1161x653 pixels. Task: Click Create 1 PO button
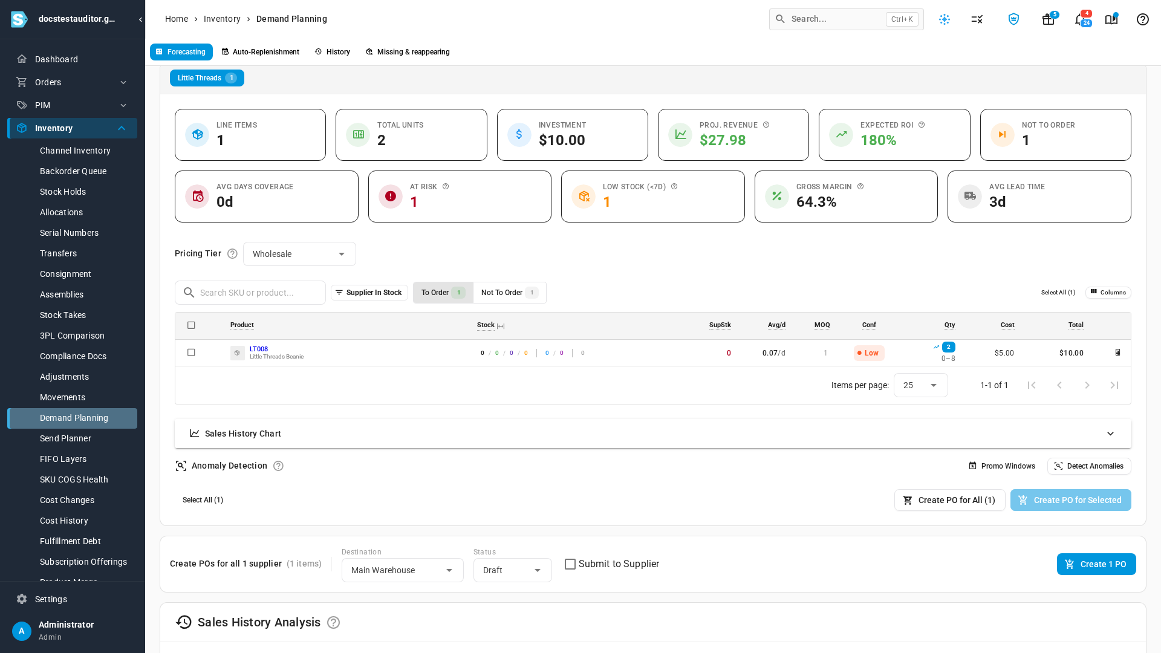1096,564
